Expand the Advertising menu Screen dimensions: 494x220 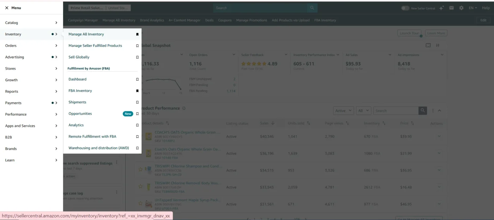tap(31, 57)
